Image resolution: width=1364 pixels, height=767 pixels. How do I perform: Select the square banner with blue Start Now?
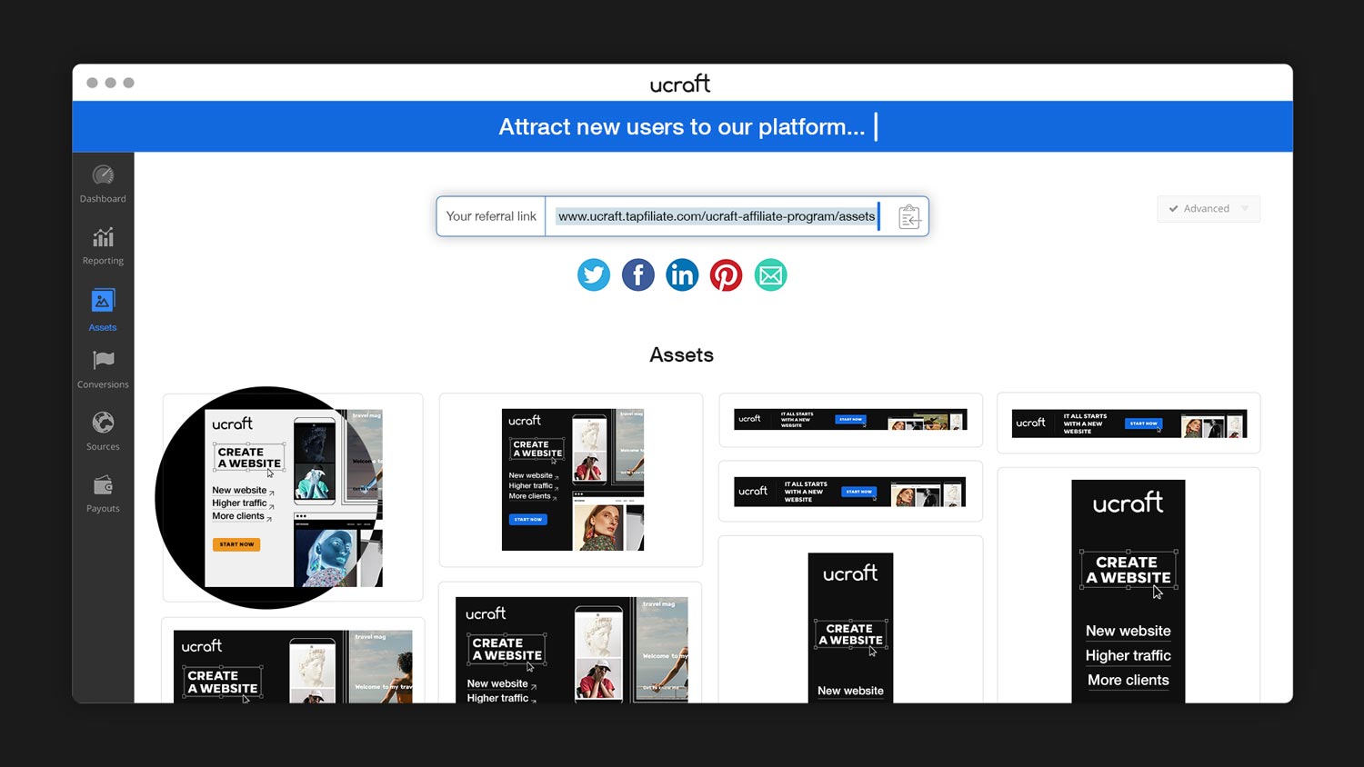point(571,480)
